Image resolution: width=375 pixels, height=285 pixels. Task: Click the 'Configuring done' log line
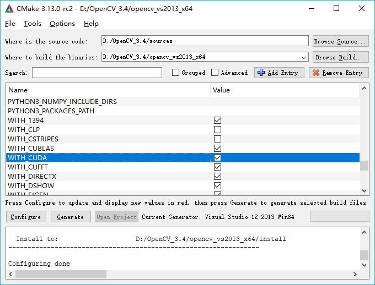[39, 264]
